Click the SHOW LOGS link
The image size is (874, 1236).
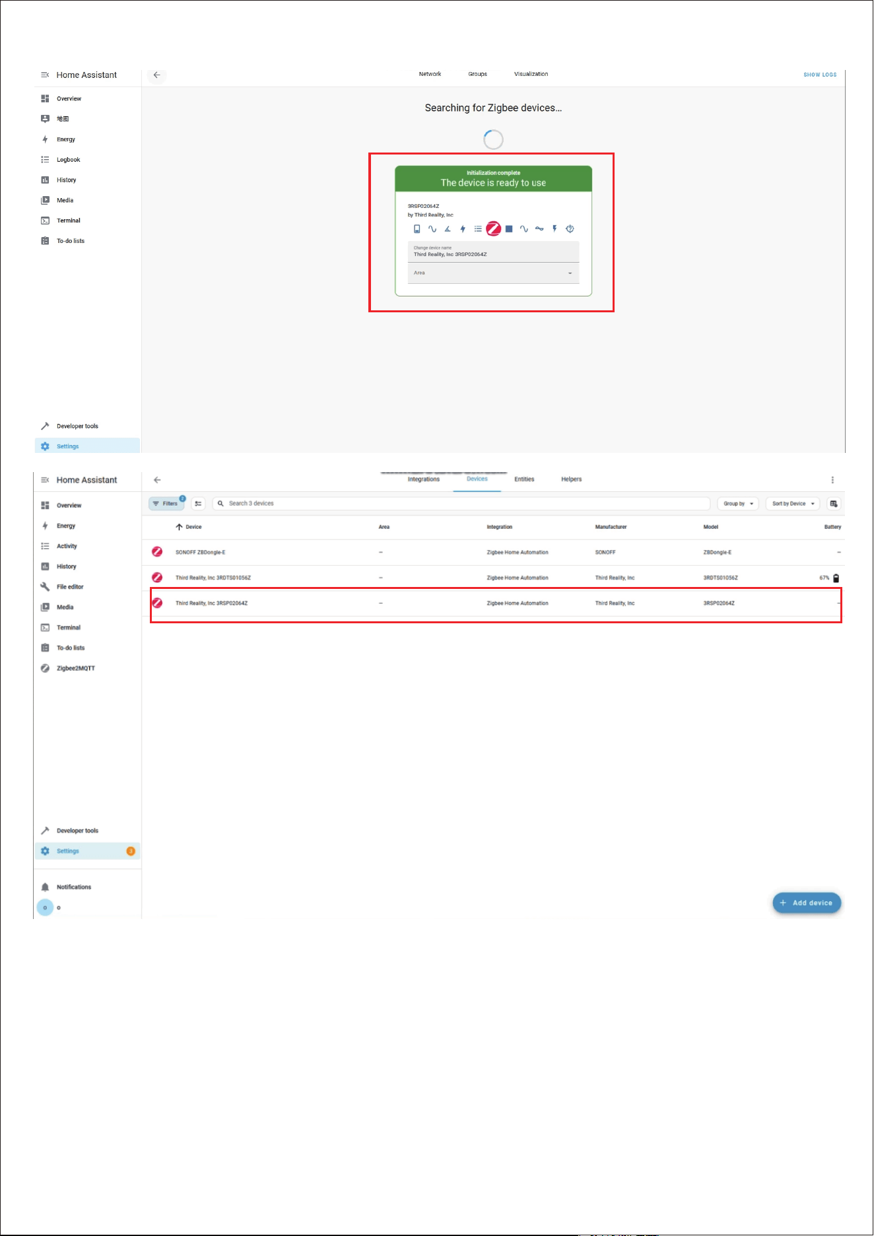[x=820, y=75]
